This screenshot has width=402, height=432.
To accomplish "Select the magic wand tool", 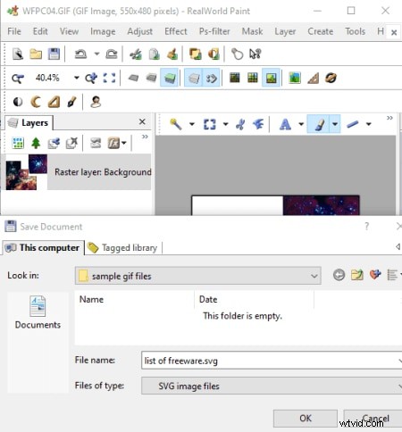I will [x=176, y=124].
